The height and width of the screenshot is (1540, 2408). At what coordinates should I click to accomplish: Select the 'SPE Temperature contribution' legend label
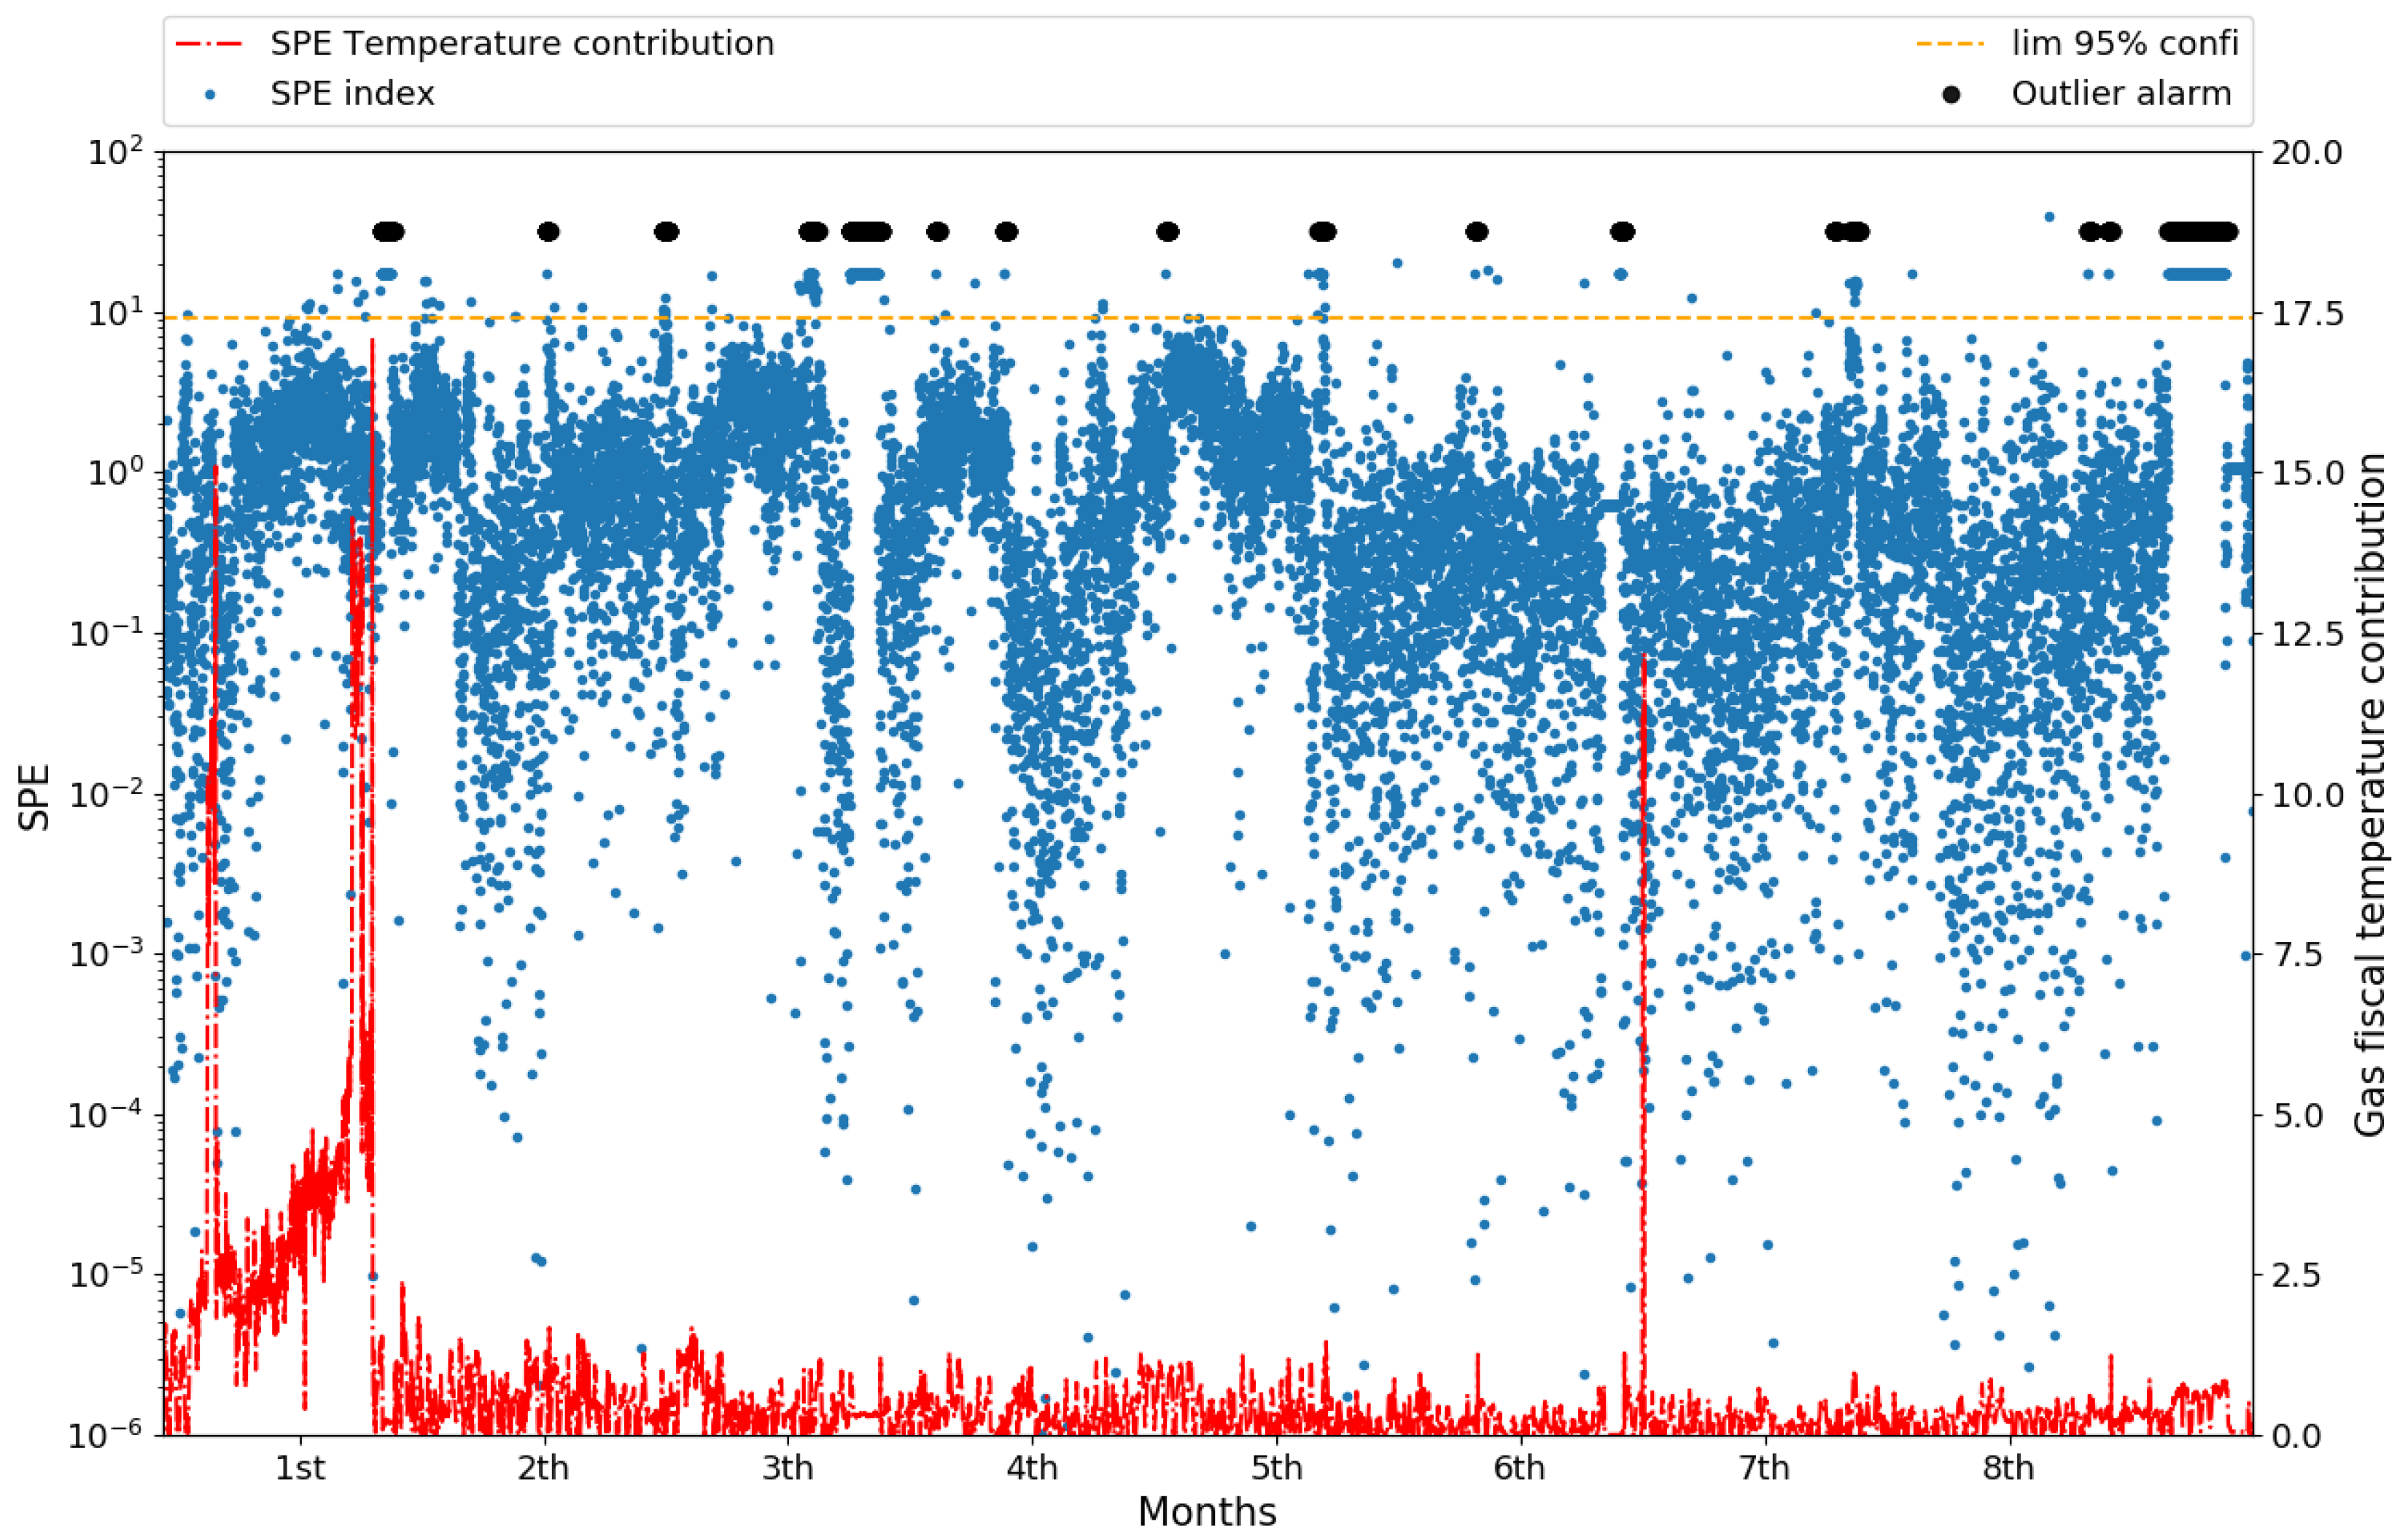tap(522, 44)
